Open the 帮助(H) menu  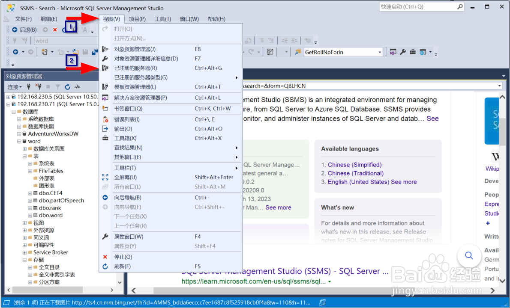coord(216,19)
